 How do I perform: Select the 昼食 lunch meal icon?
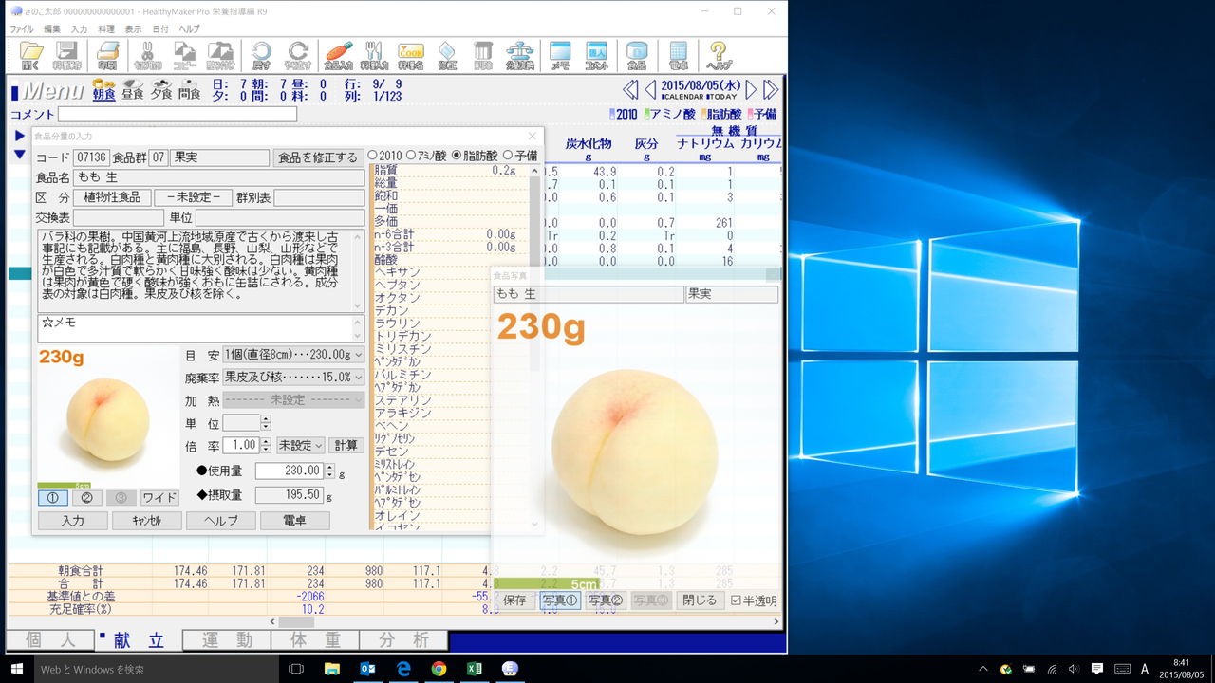(x=132, y=91)
